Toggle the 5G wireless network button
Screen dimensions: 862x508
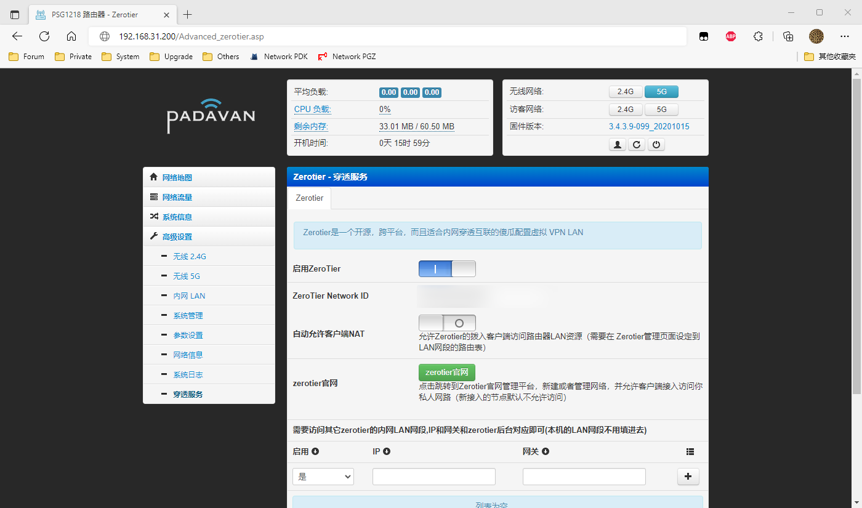[661, 92]
